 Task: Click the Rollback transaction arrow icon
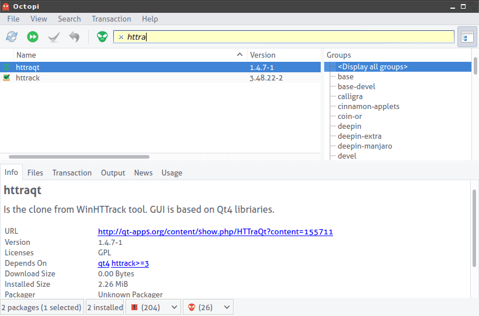[x=74, y=37]
